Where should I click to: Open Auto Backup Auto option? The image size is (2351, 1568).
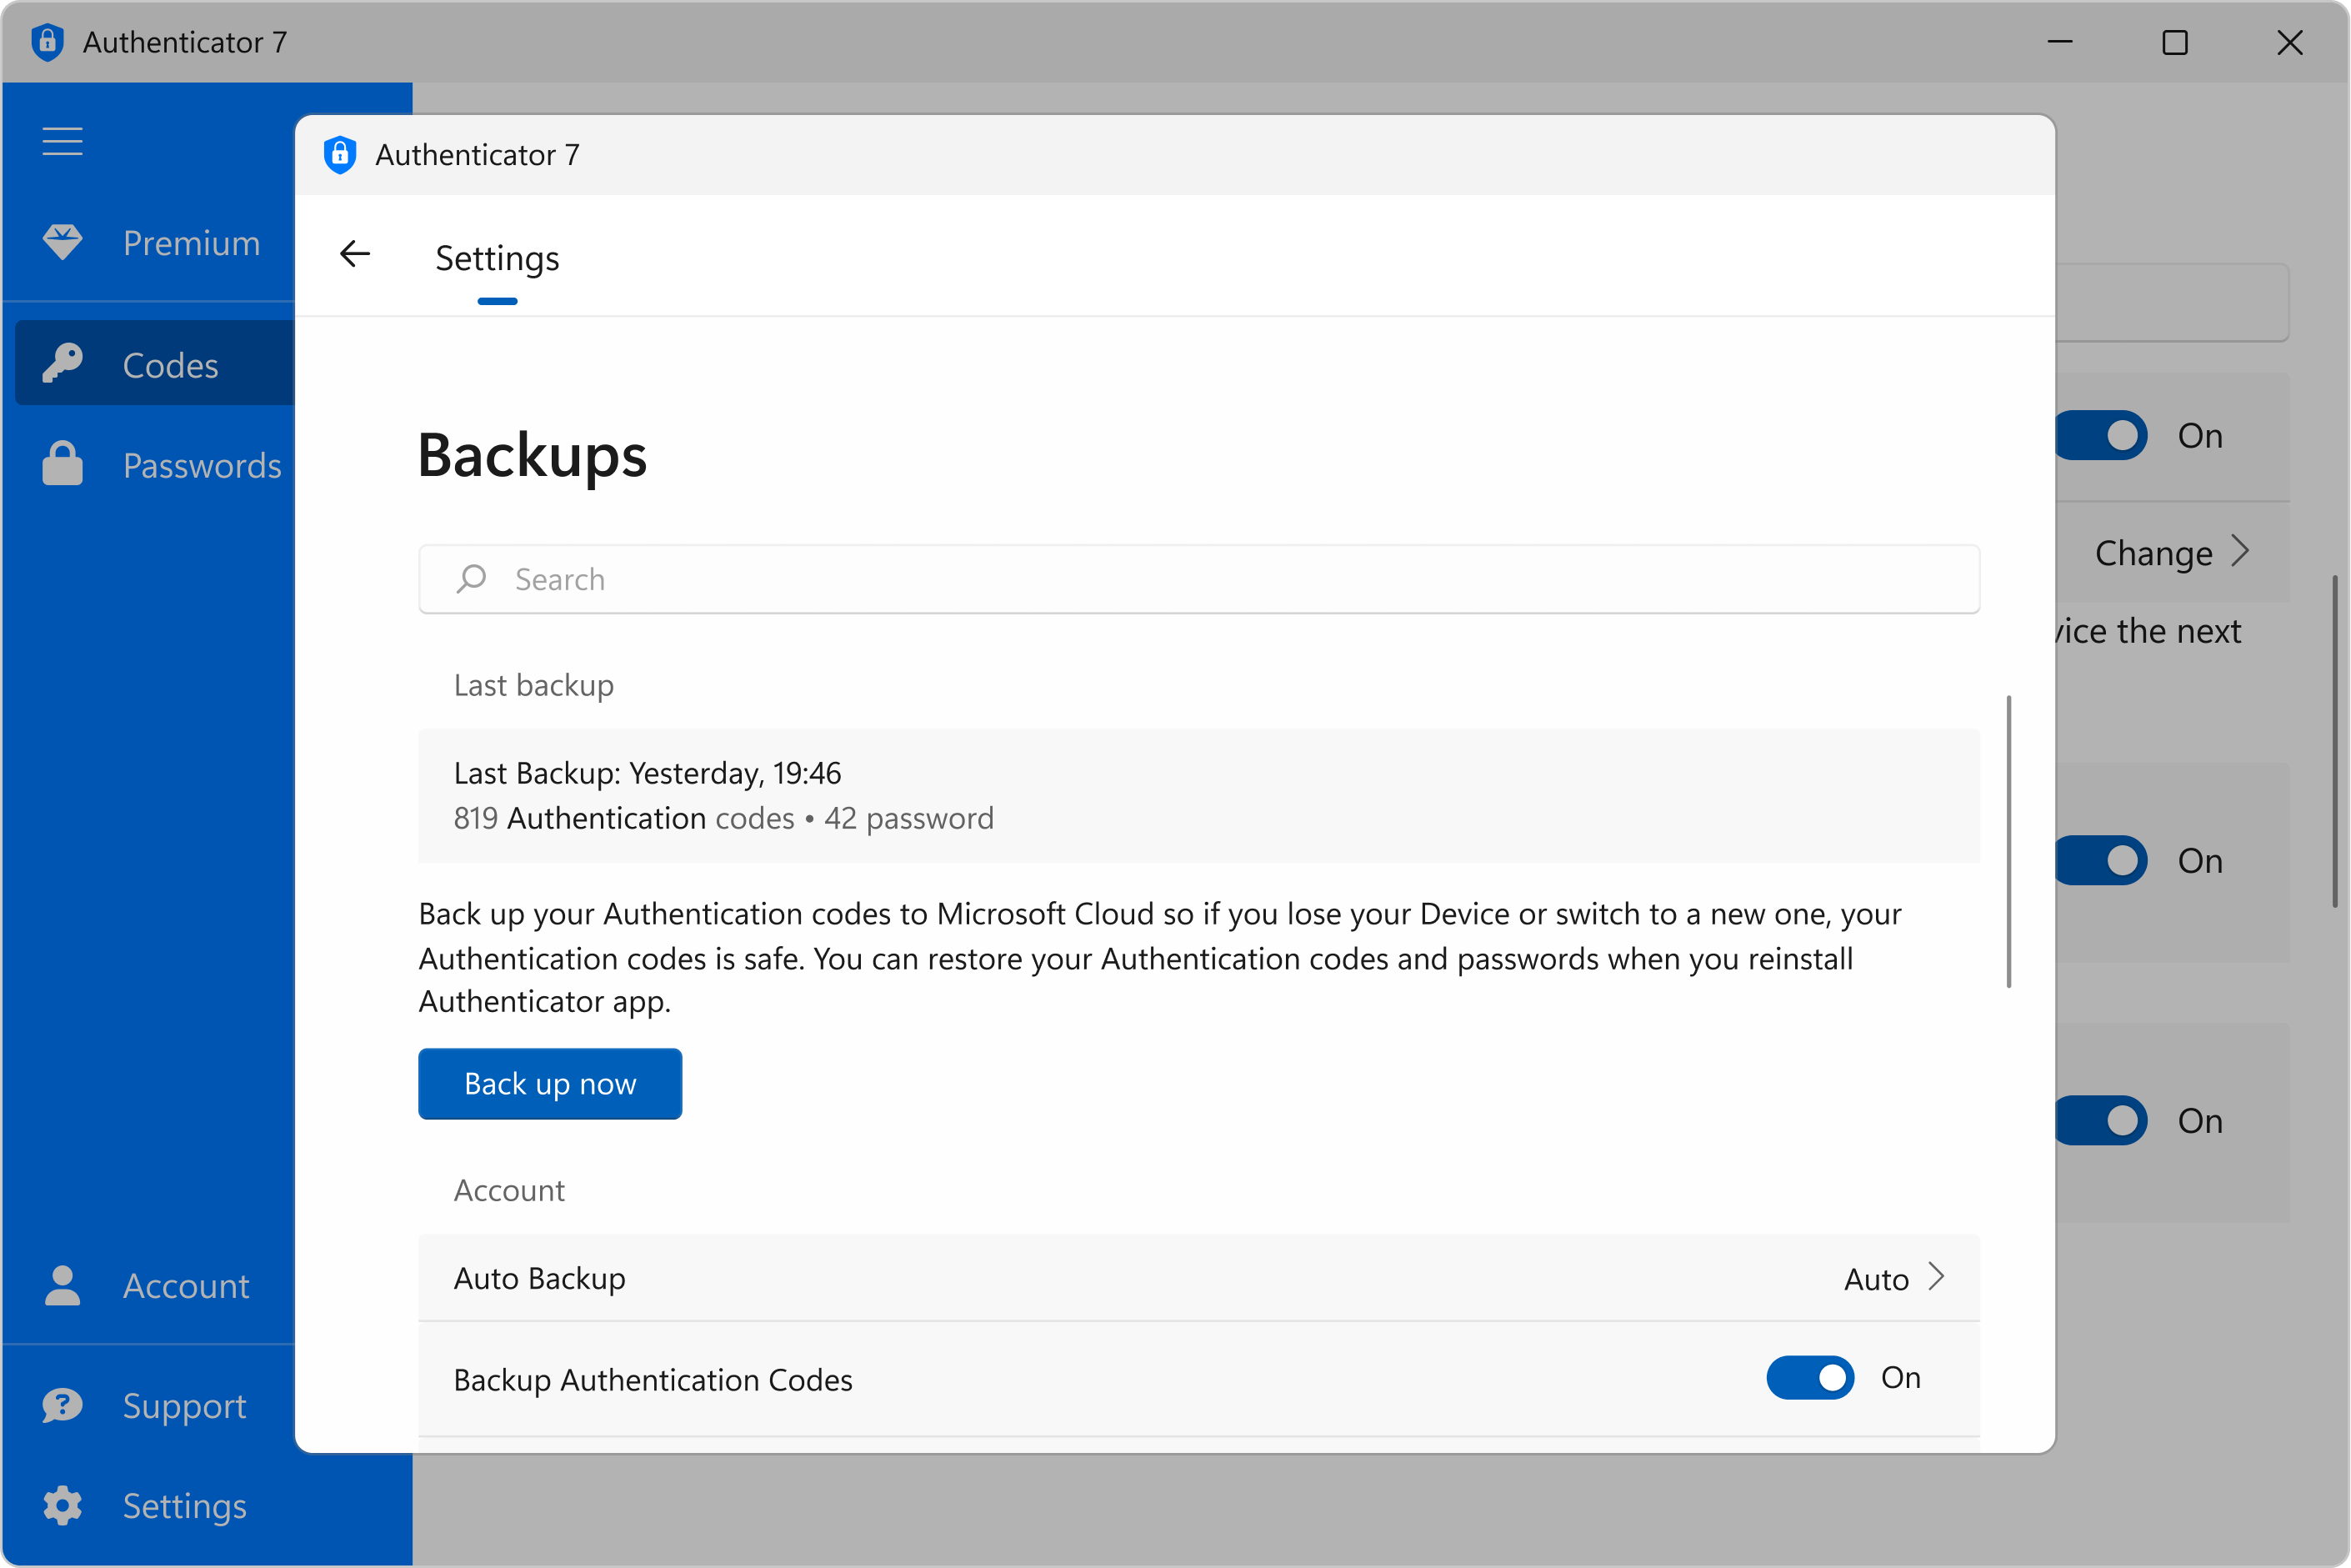[1876, 1279]
